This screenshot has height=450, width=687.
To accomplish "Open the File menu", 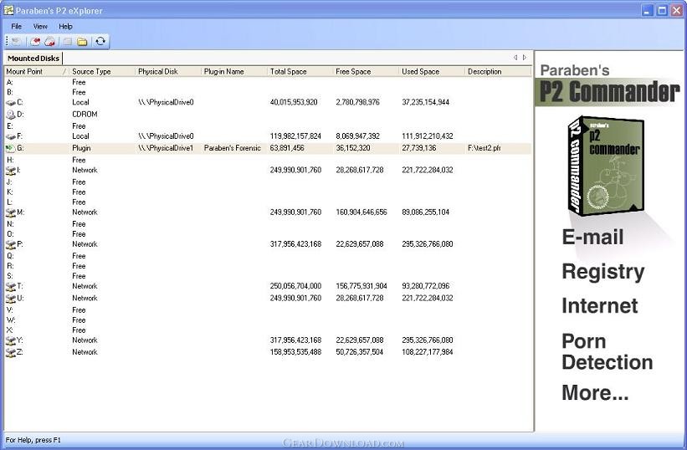I will (16, 26).
